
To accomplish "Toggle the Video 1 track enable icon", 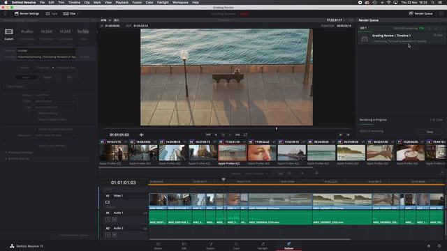I will pos(108,202).
